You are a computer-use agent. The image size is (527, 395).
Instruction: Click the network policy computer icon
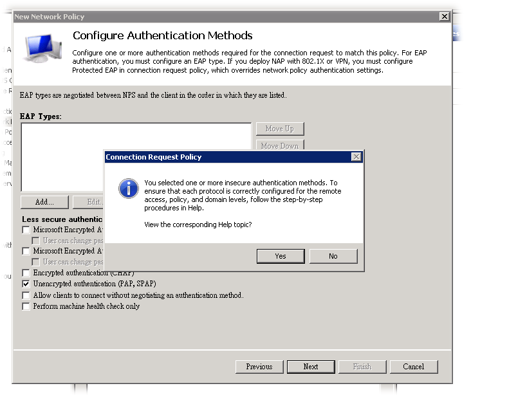(43, 51)
